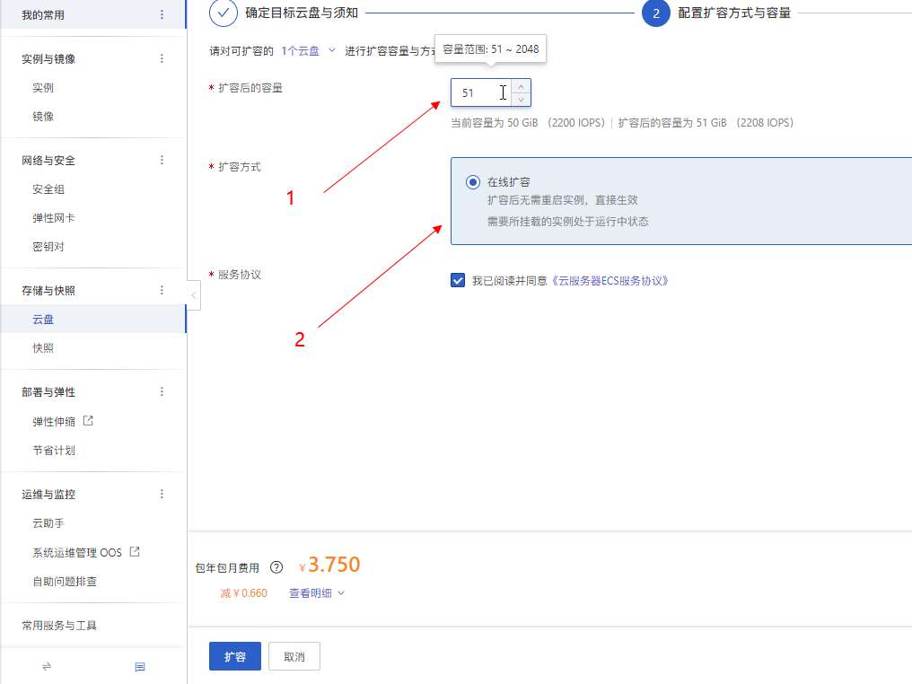The width and height of the screenshot is (912, 684).
Task: Collapse the left sidebar with the arrow handle
Action: coord(193,295)
